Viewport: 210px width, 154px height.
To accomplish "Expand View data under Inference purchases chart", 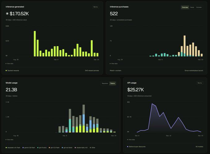I will coord(114,64).
